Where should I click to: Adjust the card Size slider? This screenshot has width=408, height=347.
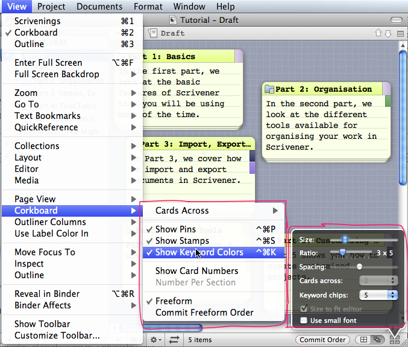point(345,239)
